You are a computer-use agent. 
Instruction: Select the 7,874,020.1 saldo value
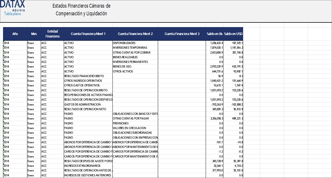click(x=214, y=48)
